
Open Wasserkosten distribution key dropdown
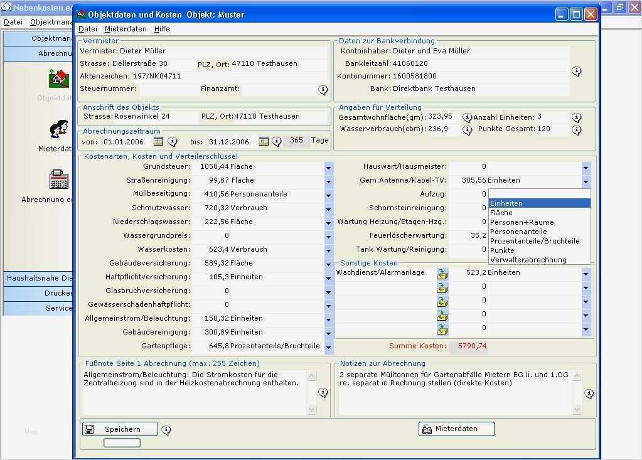[328, 250]
